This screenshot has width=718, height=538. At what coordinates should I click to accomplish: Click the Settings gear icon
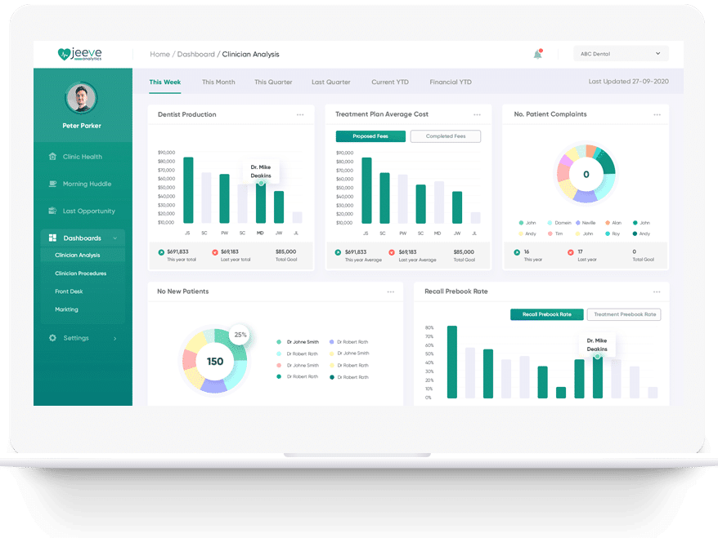pyautogui.click(x=52, y=338)
